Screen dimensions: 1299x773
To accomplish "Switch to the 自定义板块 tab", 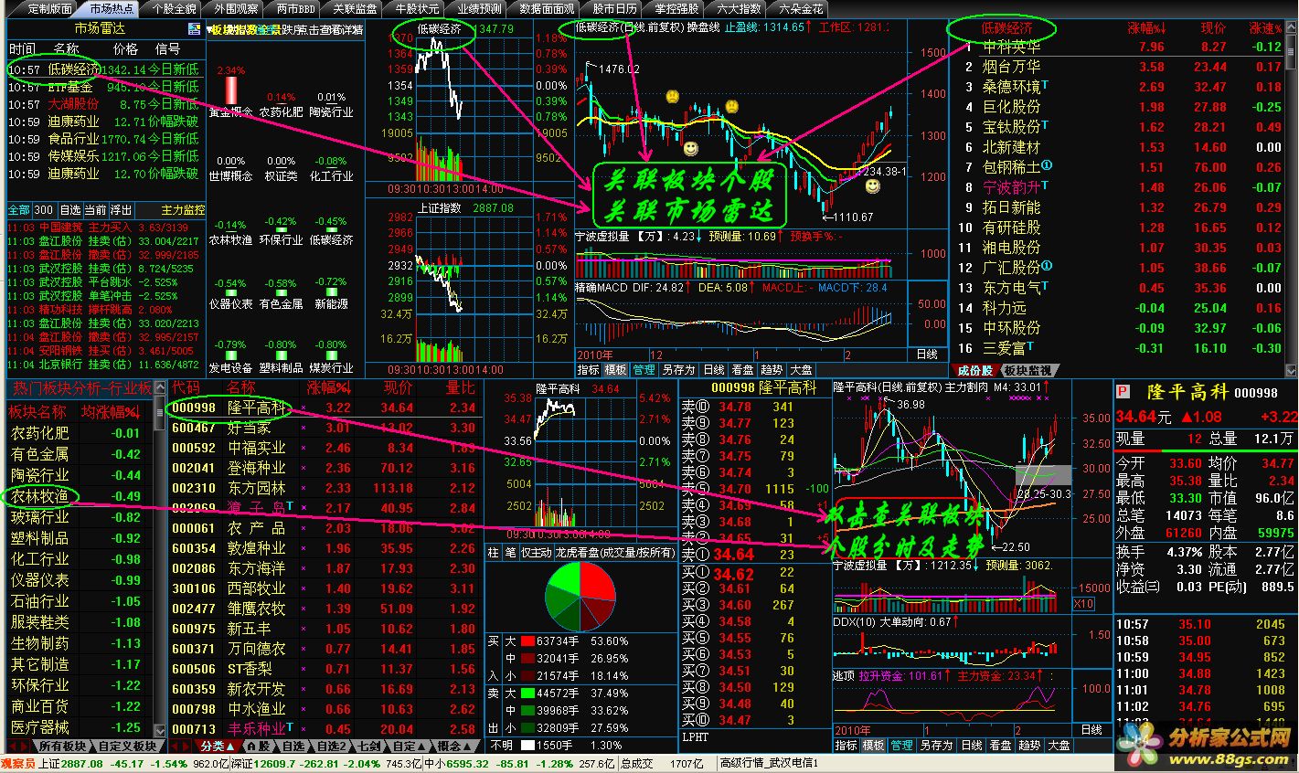I will [127, 746].
